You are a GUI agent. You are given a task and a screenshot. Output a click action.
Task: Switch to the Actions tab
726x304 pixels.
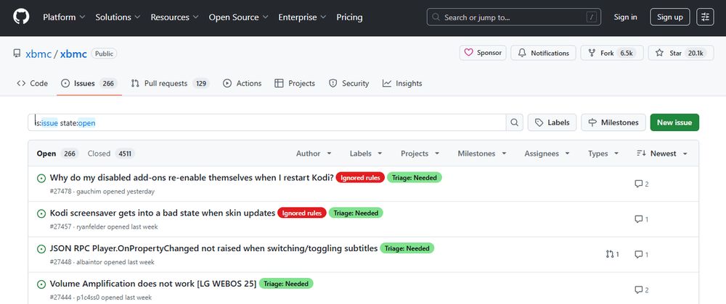[242, 83]
